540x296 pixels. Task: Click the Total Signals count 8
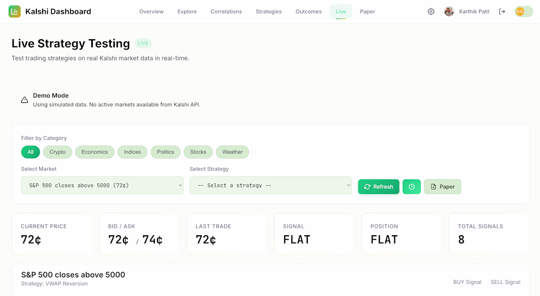tap(461, 240)
